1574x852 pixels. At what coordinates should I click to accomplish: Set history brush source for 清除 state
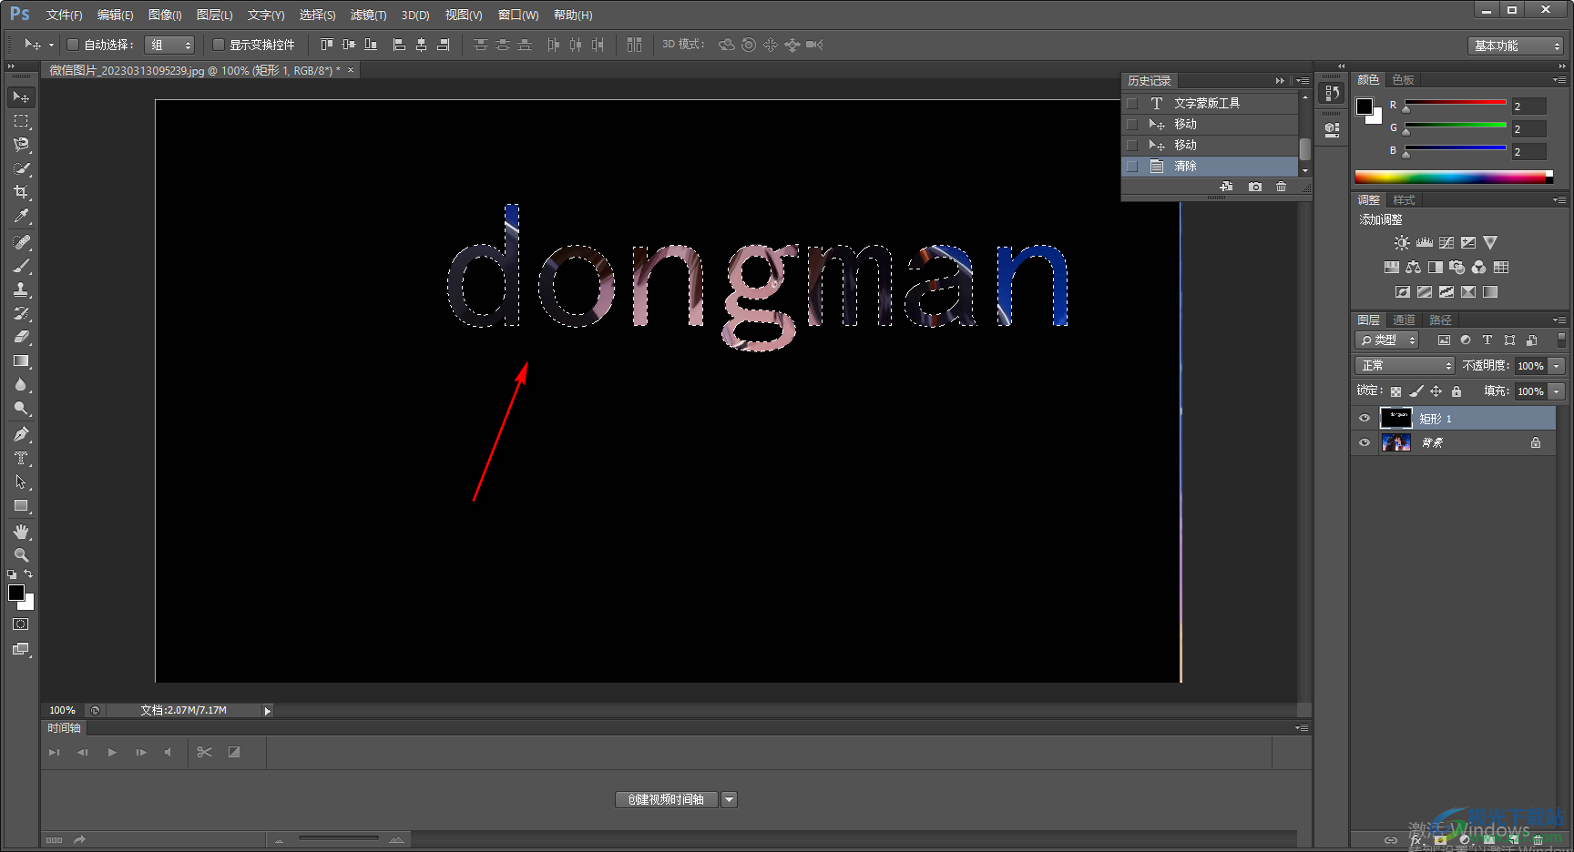pos(1132,167)
